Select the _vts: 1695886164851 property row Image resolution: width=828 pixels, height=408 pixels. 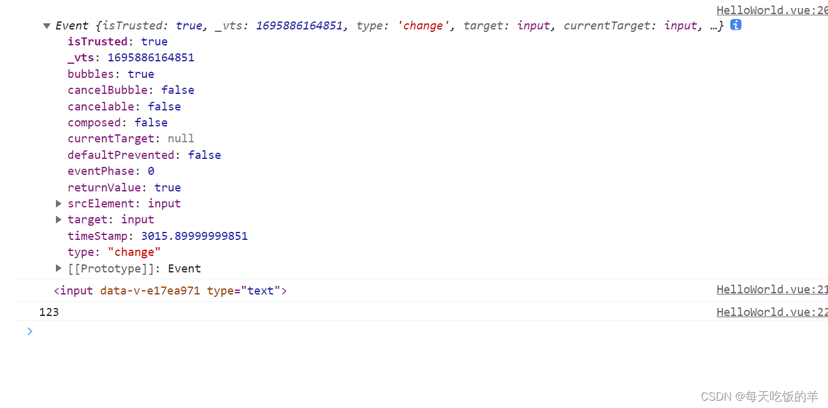pos(131,58)
